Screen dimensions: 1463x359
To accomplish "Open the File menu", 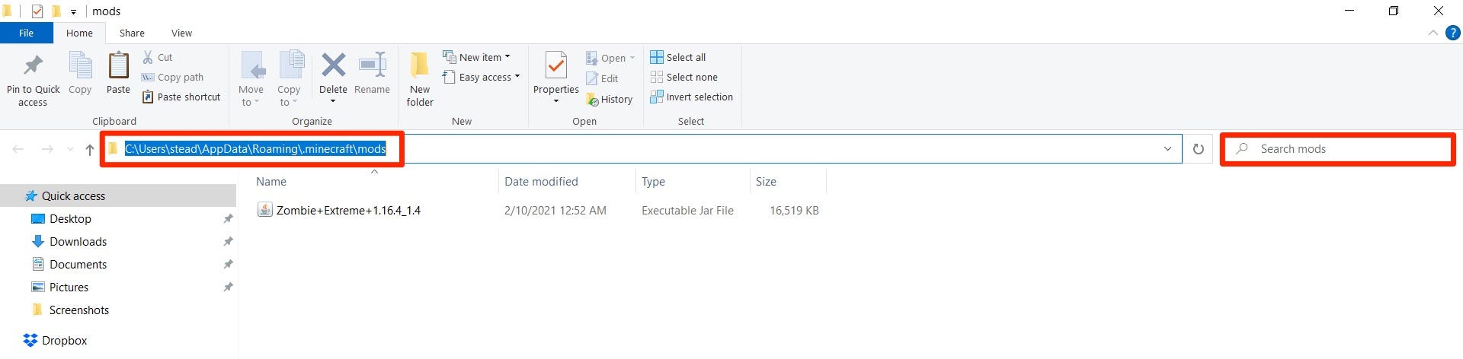I will pyautogui.click(x=27, y=33).
